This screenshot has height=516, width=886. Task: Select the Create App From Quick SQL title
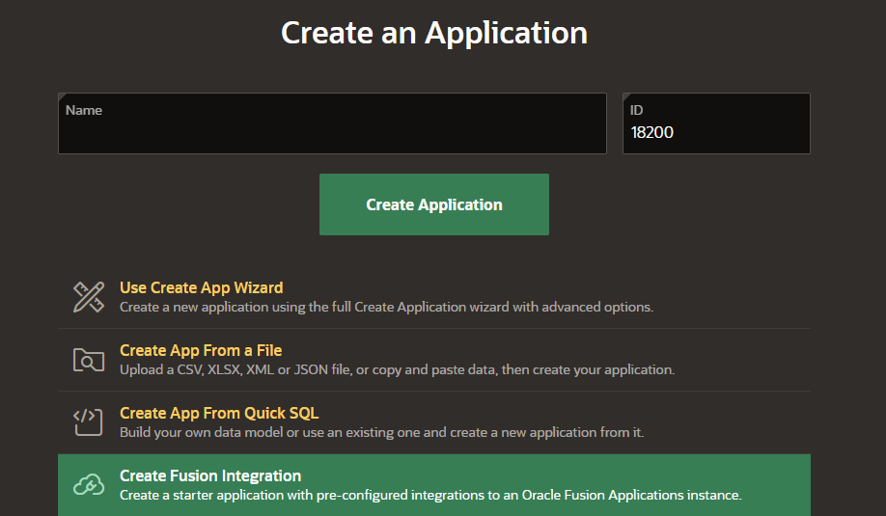point(219,413)
